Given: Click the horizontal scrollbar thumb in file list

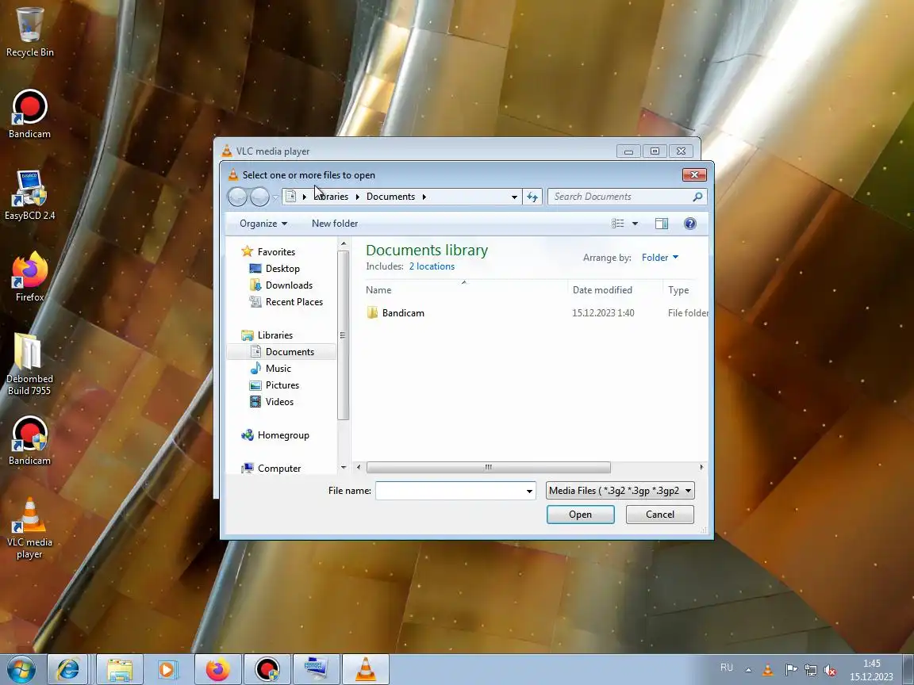Looking at the screenshot, I should 489,467.
